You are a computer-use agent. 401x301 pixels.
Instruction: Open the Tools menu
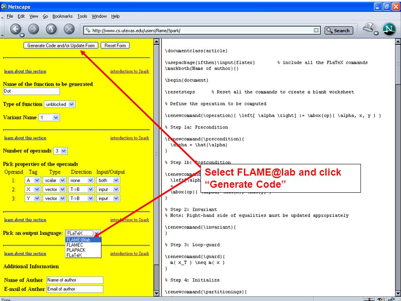pyautogui.click(x=82, y=16)
